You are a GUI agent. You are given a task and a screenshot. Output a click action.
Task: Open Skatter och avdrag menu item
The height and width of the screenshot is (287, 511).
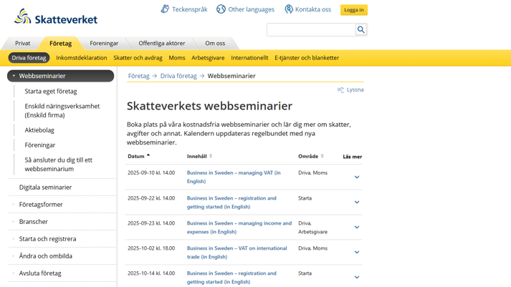138,58
